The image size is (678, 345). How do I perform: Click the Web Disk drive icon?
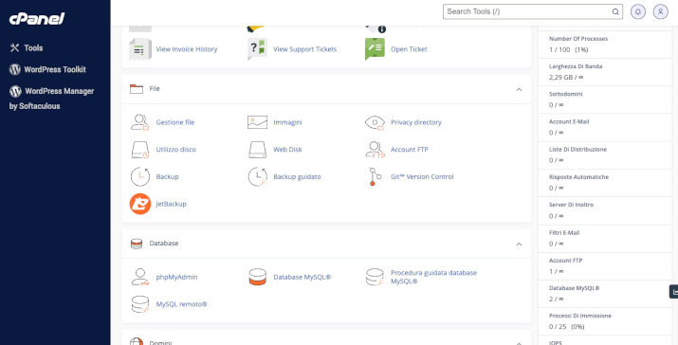pyautogui.click(x=257, y=150)
